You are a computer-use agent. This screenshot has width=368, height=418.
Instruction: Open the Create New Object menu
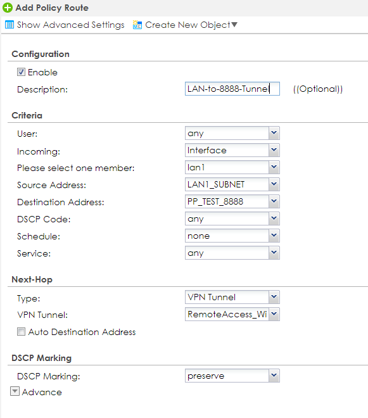(191, 25)
